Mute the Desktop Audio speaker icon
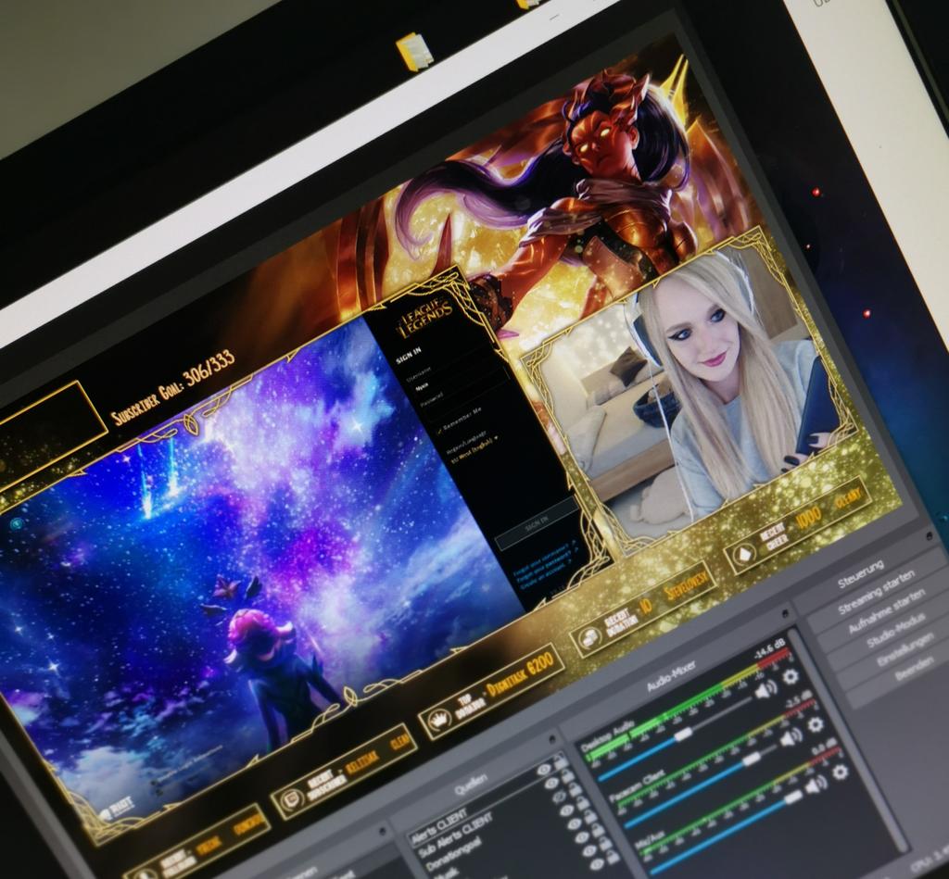949x879 pixels. click(x=766, y=690)
